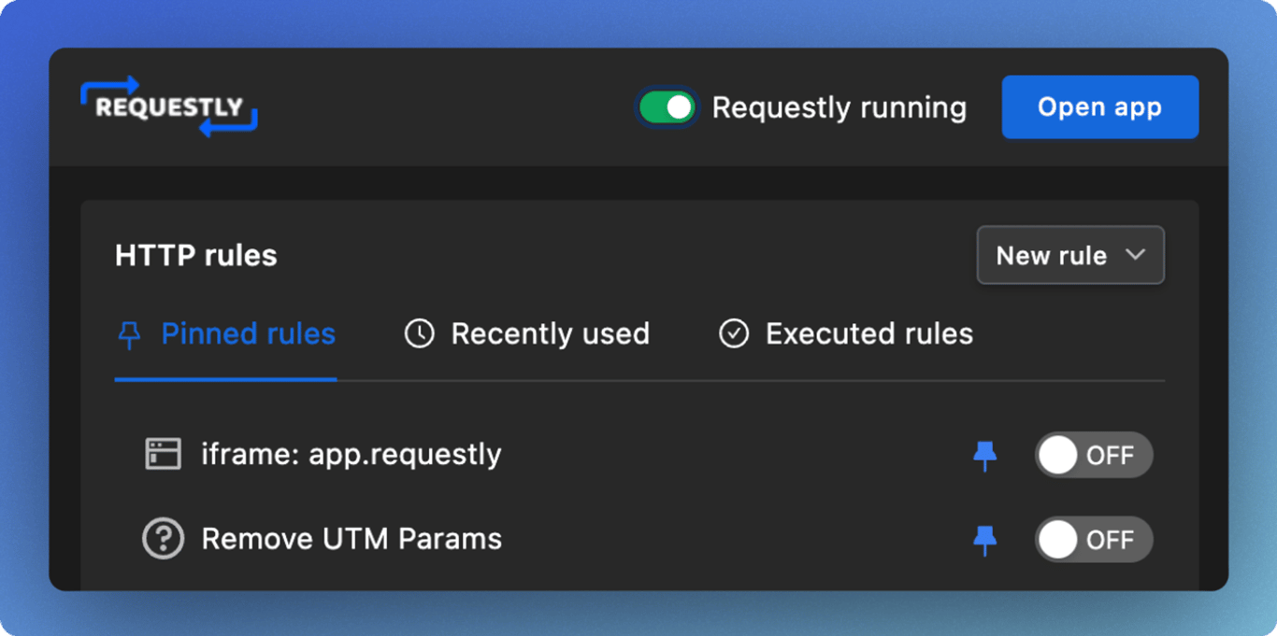
Task: Unpin the iframe: app.requestly rule
Action: 984,456
